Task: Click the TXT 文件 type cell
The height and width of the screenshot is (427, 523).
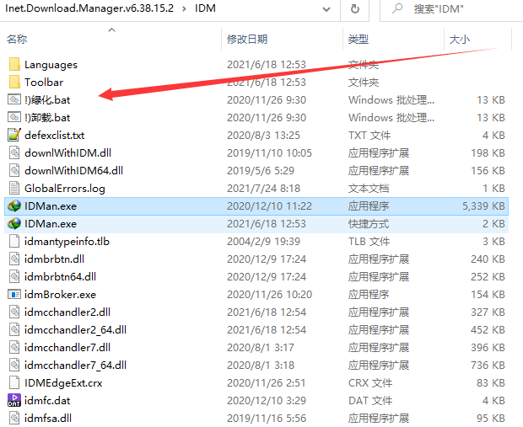Action: [x=369, y=135]
